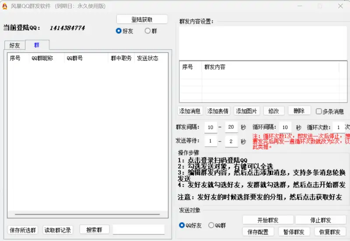Switch to the 好友 tab
The height and width of the screenshot is (241, 350).
pyautogui.click(x=14, y=45)
